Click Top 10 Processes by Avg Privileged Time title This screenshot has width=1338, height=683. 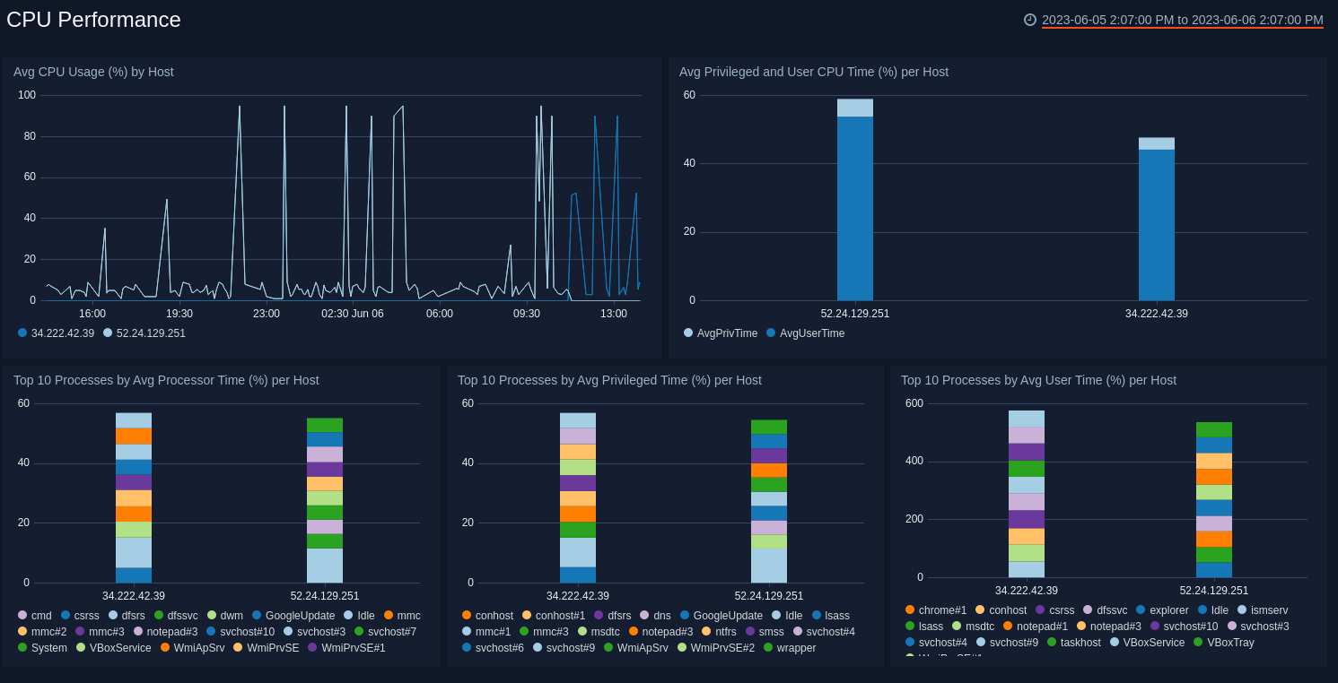pos(609,380)
